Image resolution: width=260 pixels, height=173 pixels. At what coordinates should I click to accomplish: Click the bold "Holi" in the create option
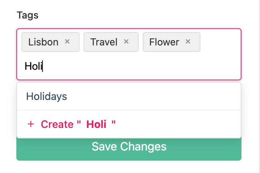point(96,124)
